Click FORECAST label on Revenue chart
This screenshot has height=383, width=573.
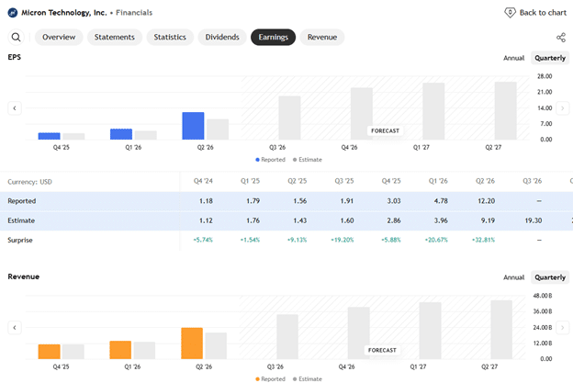[x=382, y=350]
